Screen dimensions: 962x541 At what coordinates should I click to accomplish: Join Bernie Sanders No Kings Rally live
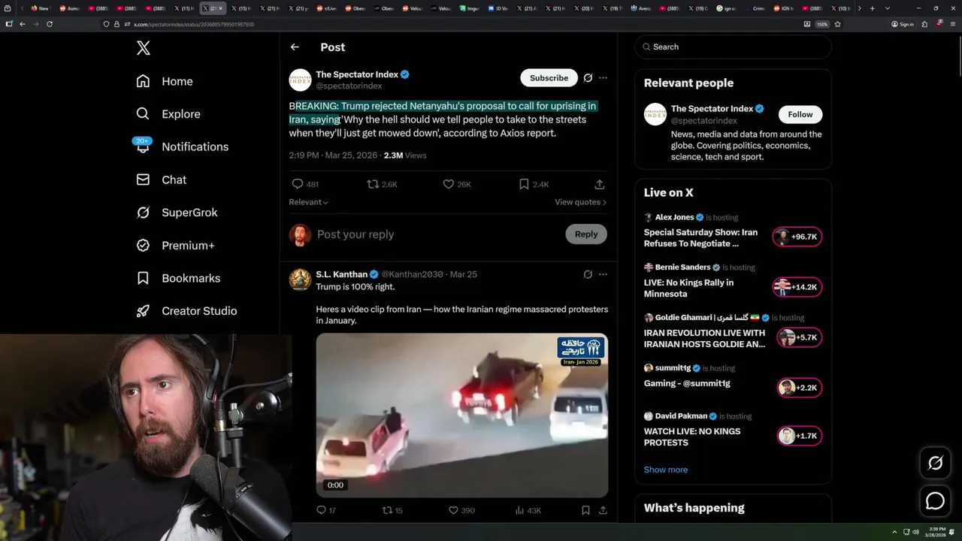click(x=688, y=289)
